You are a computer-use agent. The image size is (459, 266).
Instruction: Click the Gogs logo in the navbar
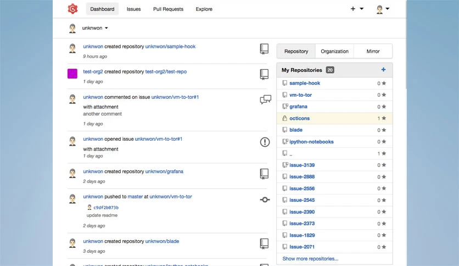pyautogui.click(x=72, y=9)
